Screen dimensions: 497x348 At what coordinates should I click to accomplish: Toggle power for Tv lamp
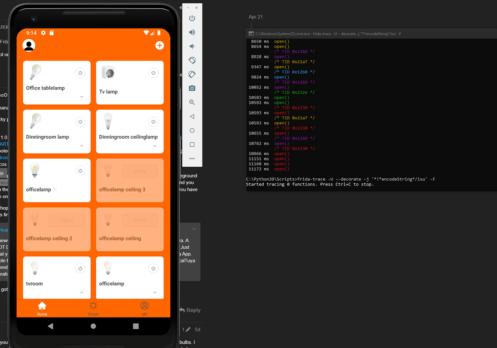pos(153,73)
